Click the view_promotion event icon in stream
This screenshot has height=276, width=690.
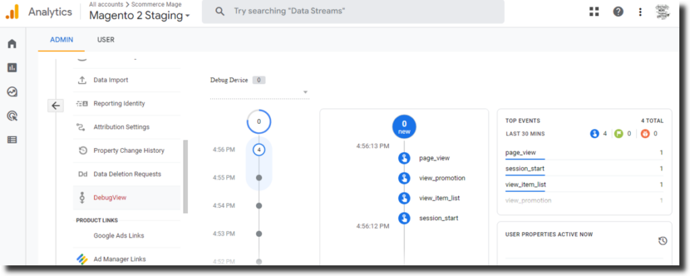404,178
